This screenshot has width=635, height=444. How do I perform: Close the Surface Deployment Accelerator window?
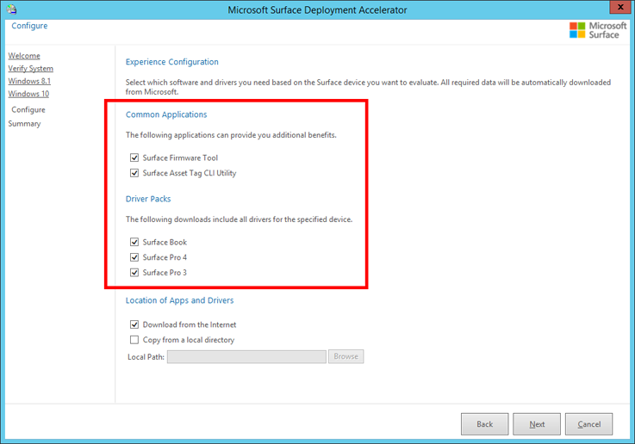coord(620,7)
